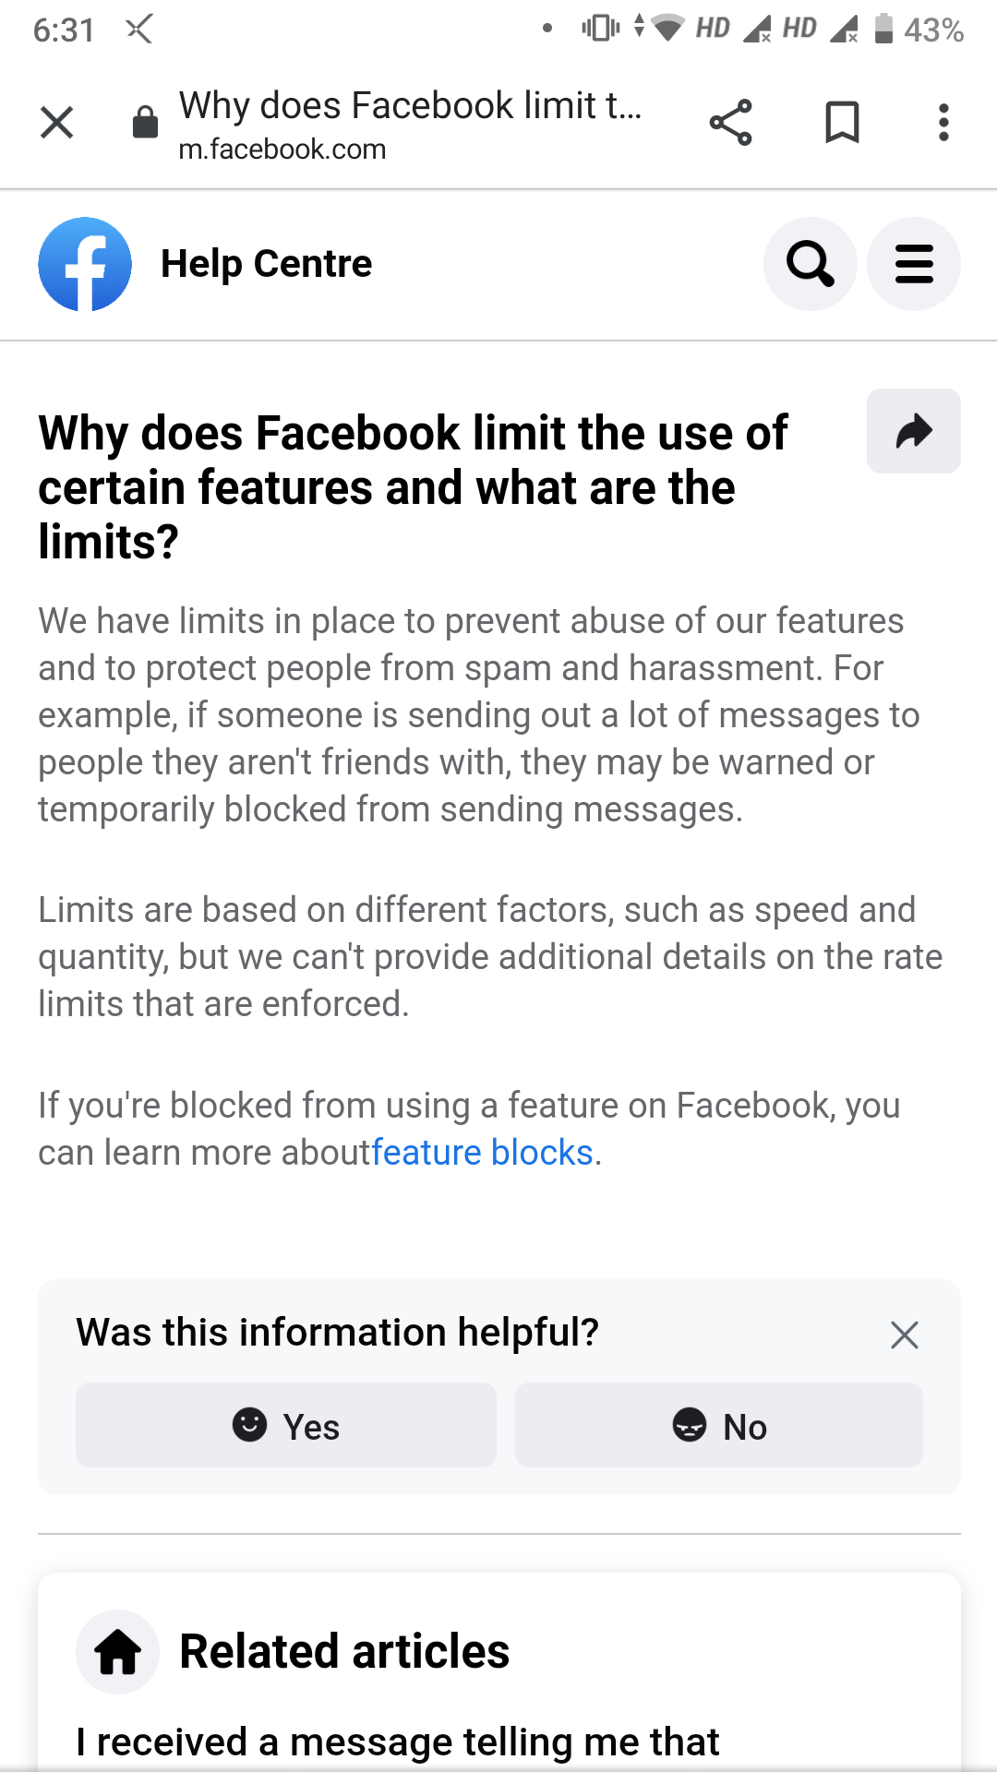The height and width of the screenshot is (1772, 997).
Task: Close the browser tab with X icon
Action: point(57,122)
